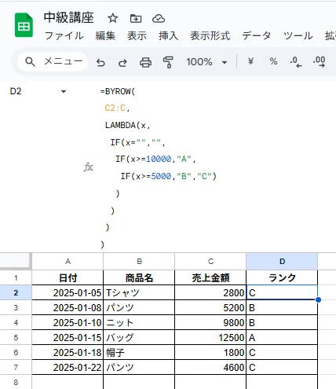Click the fill handle on D2

[x=318, y=299]
